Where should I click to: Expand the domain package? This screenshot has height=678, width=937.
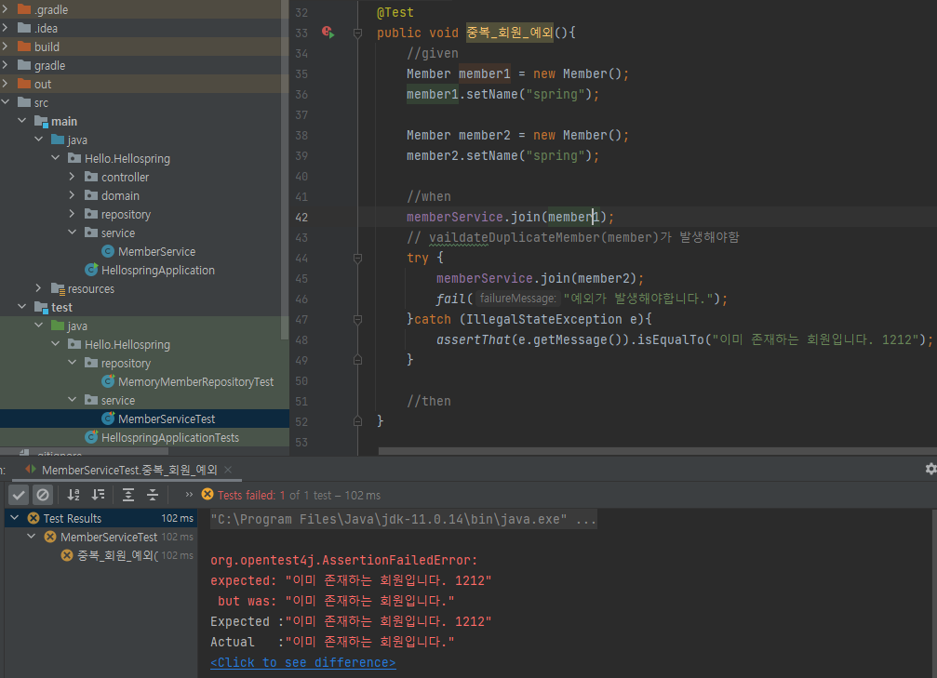coord(73,195)
